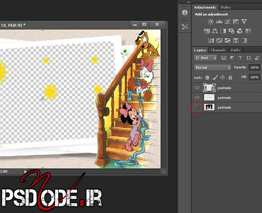Image resolution: width=262 pixels, height=213 pixels.
Task: Add a Channel Mixer adjustment
Action: coord(240,31)
